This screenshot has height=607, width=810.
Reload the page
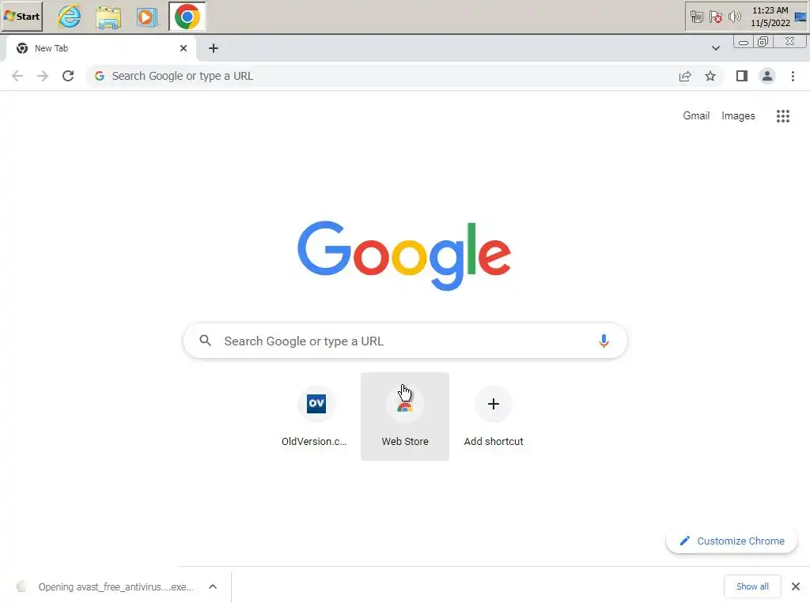click(68, 76)
